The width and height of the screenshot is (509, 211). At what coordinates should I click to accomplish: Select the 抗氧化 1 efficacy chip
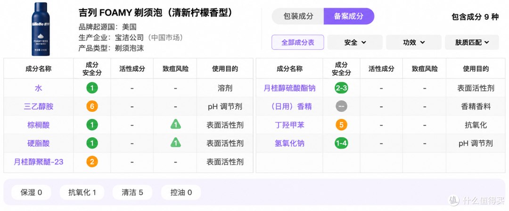pos(82,193)
